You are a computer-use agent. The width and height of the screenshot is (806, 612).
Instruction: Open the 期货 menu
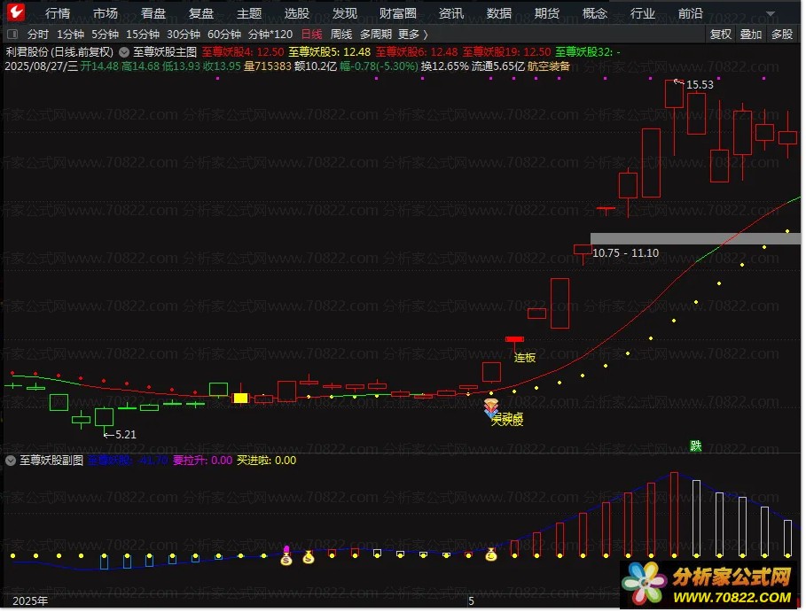pyautogui.click(x=547, y=13)
